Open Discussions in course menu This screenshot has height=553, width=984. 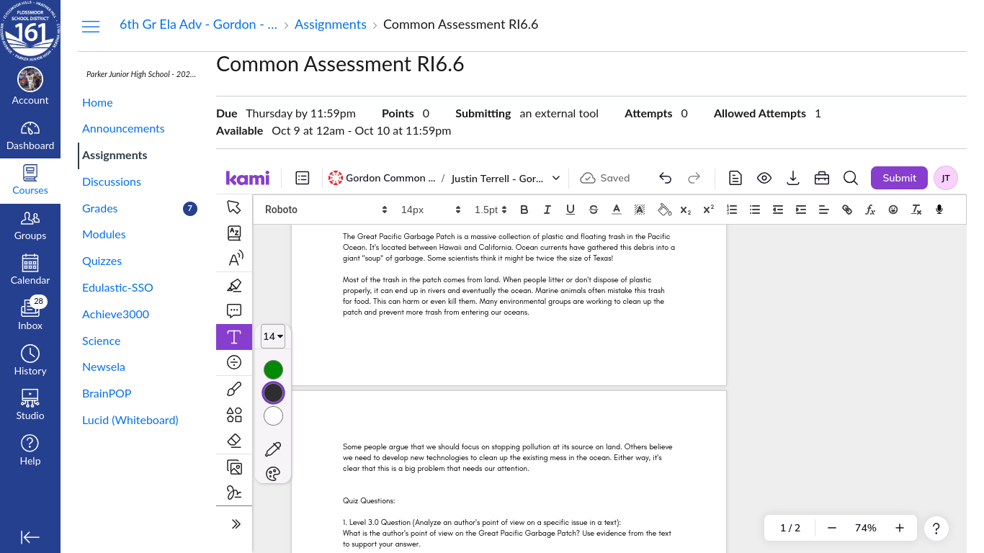tap(112, 181)
